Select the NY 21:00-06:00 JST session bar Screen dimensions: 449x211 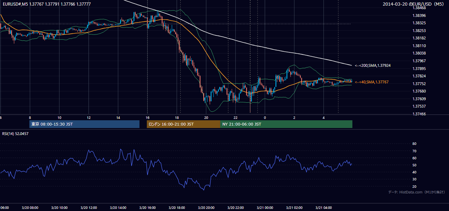[286, 124]
